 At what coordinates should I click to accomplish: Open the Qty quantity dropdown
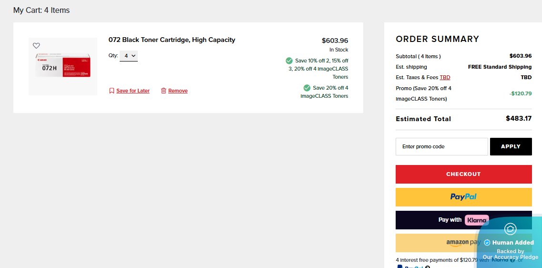tap(129, 56)
